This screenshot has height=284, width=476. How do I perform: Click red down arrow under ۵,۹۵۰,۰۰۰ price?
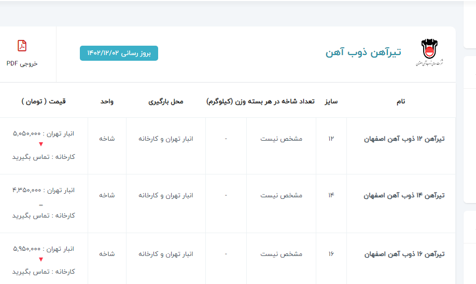[41, 260]
